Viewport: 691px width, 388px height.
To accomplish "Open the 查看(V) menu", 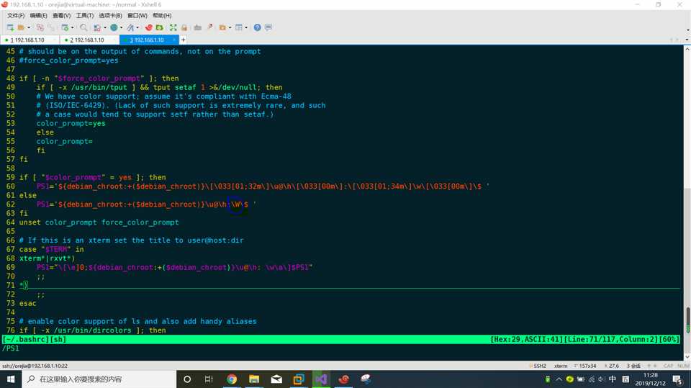I will pyautogui.click(x=61, y=15).
